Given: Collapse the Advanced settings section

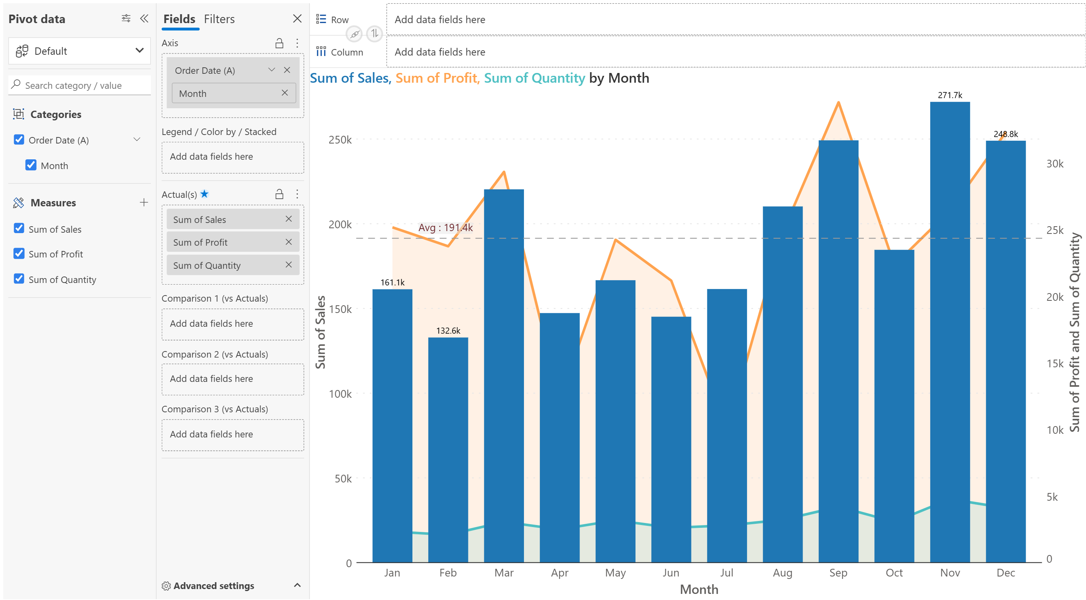Looking at the screenshot, I should 297,585.
